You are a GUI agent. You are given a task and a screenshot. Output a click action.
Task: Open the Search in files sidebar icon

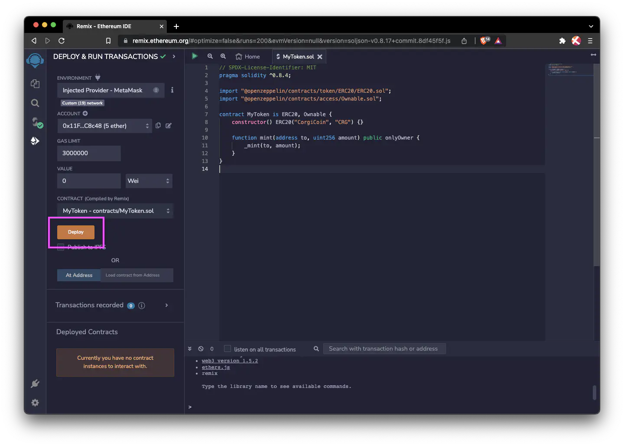(35, 103)
